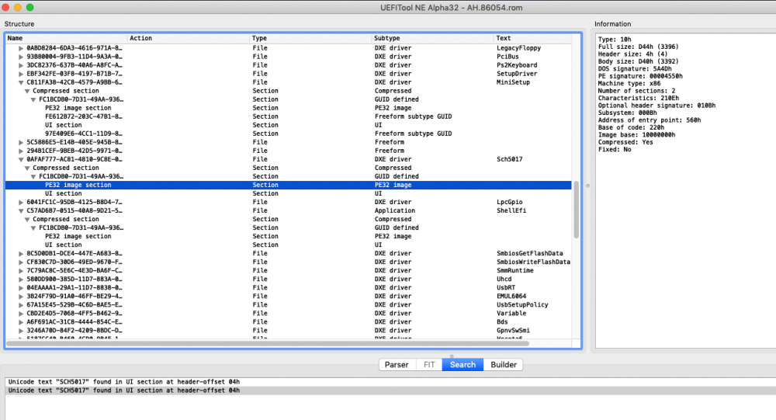Select the LpcGpio text cell
The width and height of the screenshot is (776, 420).
pos(509,202)
